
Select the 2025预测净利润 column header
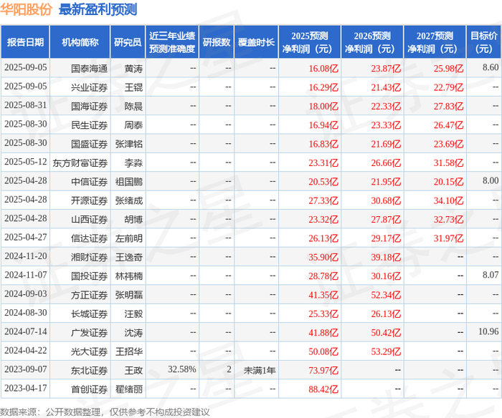(x=310, y=42)
